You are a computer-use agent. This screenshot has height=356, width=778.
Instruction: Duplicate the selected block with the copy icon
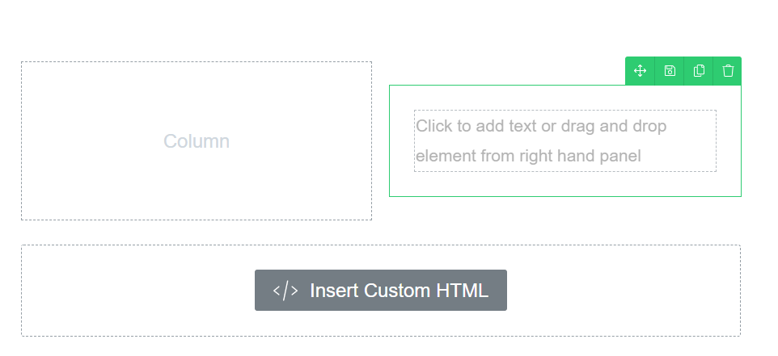point(699,71)
